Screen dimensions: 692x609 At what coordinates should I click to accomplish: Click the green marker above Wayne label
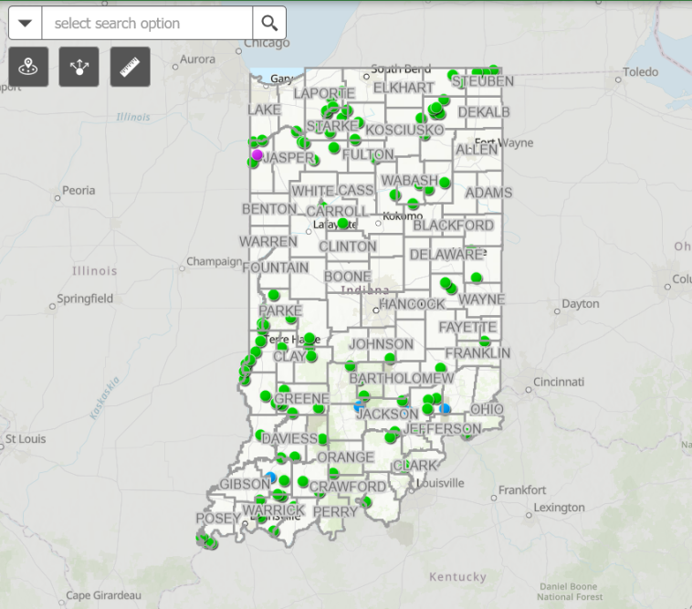(x=477, y=278)
